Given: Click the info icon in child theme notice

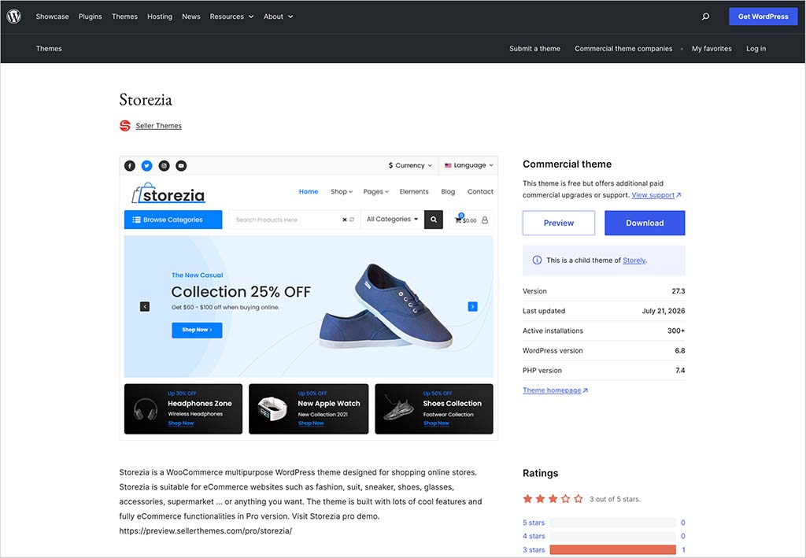Looking at the screenshot, I should pos(537,260).
